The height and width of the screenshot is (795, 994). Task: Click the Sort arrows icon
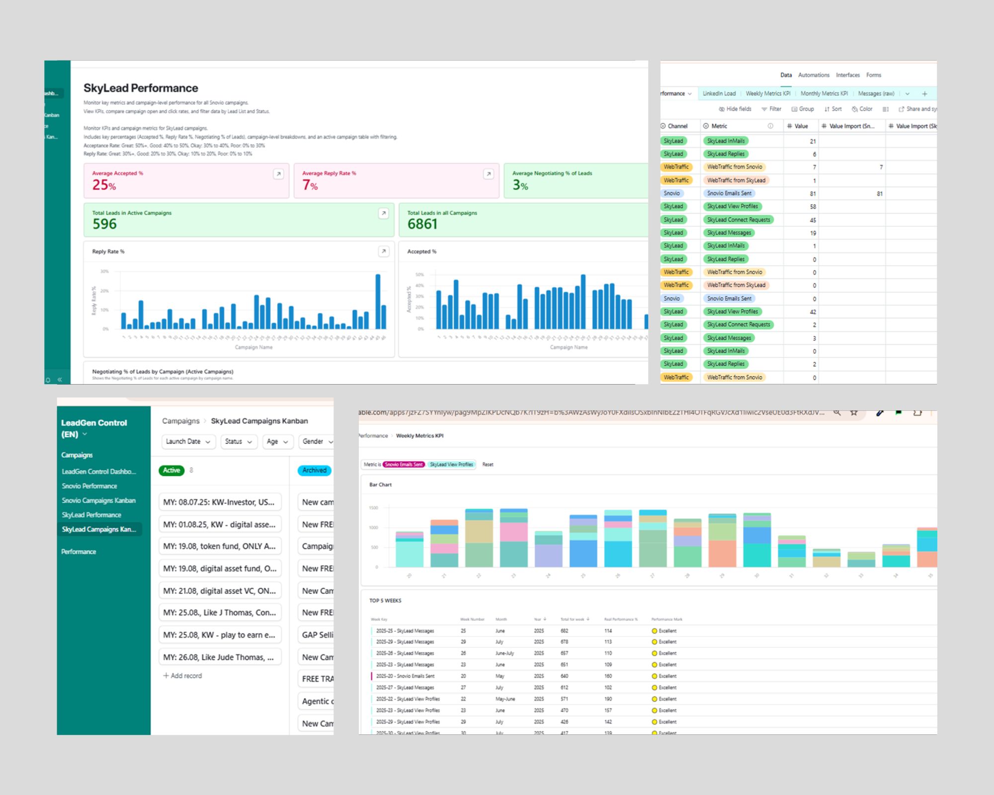tap(827, 109)
